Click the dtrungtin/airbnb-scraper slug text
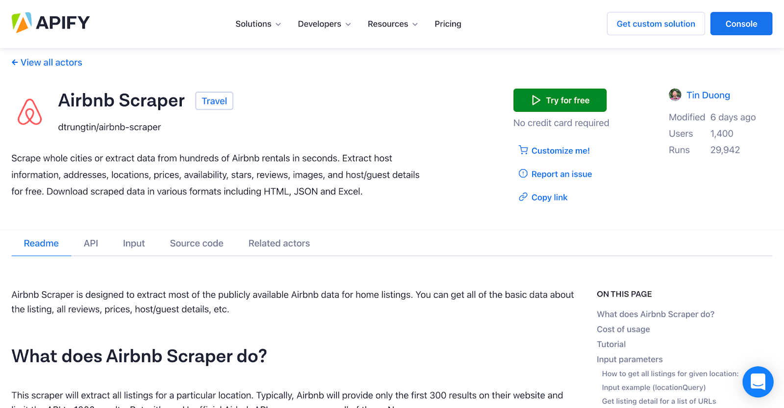Viewport: 784px width, 408px height. (109, 127)
